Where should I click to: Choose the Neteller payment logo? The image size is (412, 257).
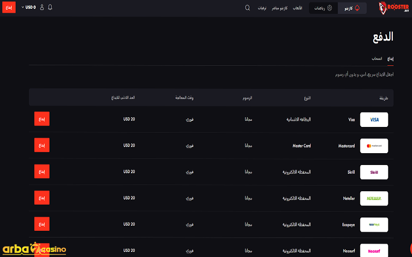pyautogui.click(x=374, y=198)
